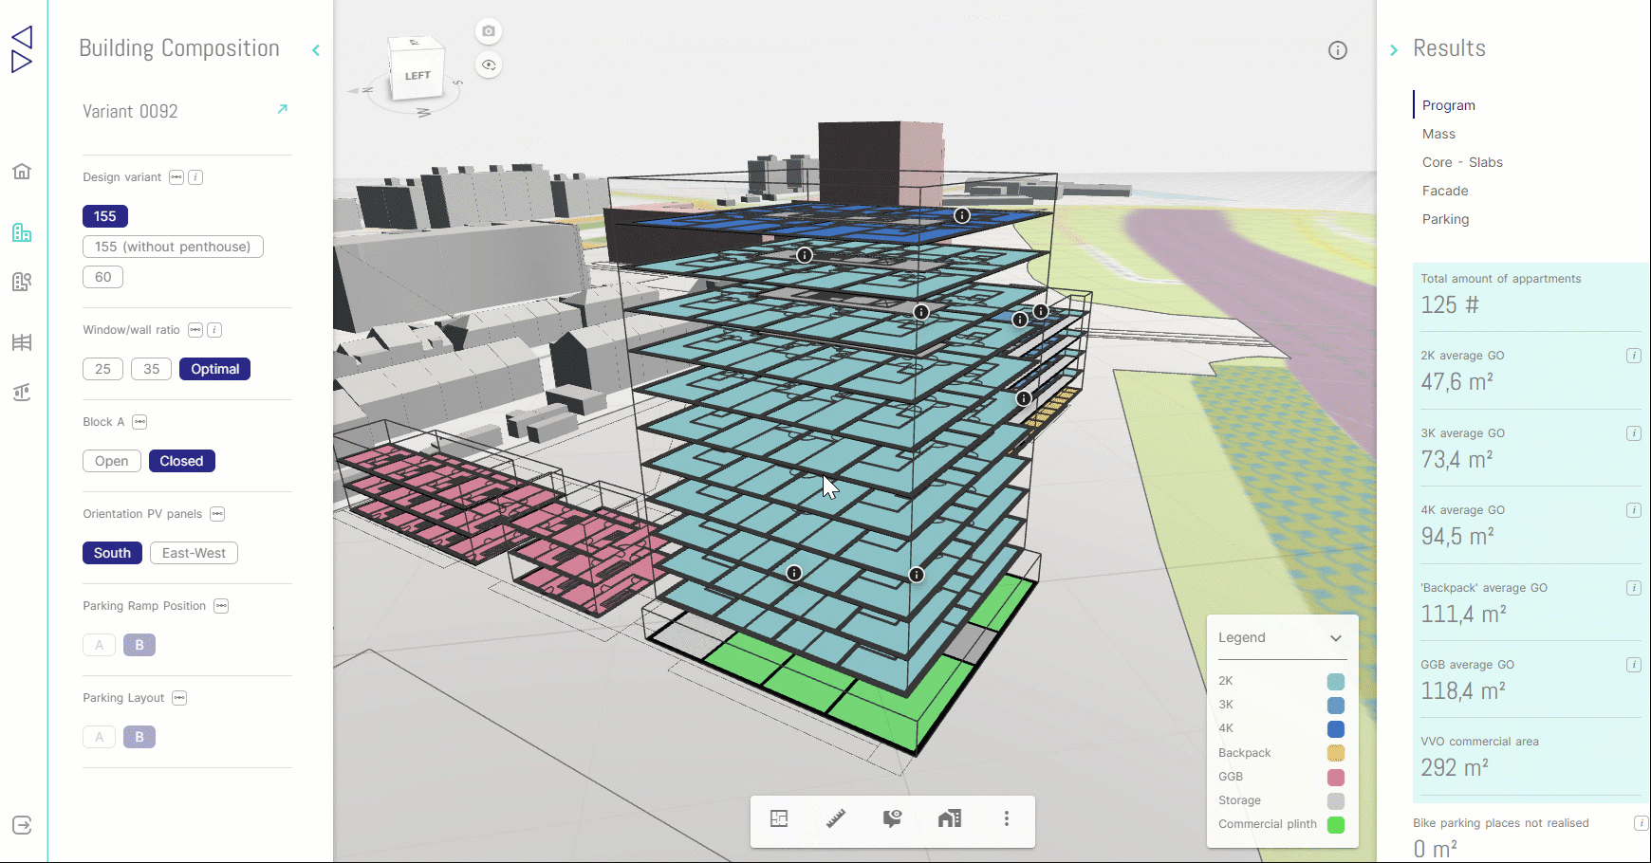The width and height of the screenshot is (1651, 863).
Task: Switch to the Facade results tab
Action: [1445, 191]
